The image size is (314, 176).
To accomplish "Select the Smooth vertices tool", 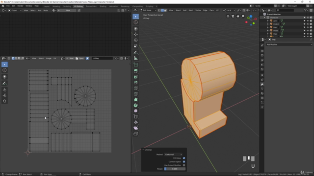I will (x=136, y=111).
